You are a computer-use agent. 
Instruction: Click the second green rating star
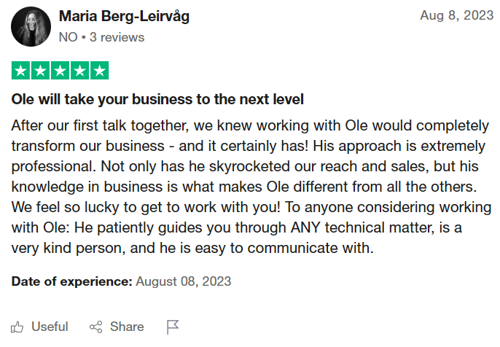tap(40, 71)
